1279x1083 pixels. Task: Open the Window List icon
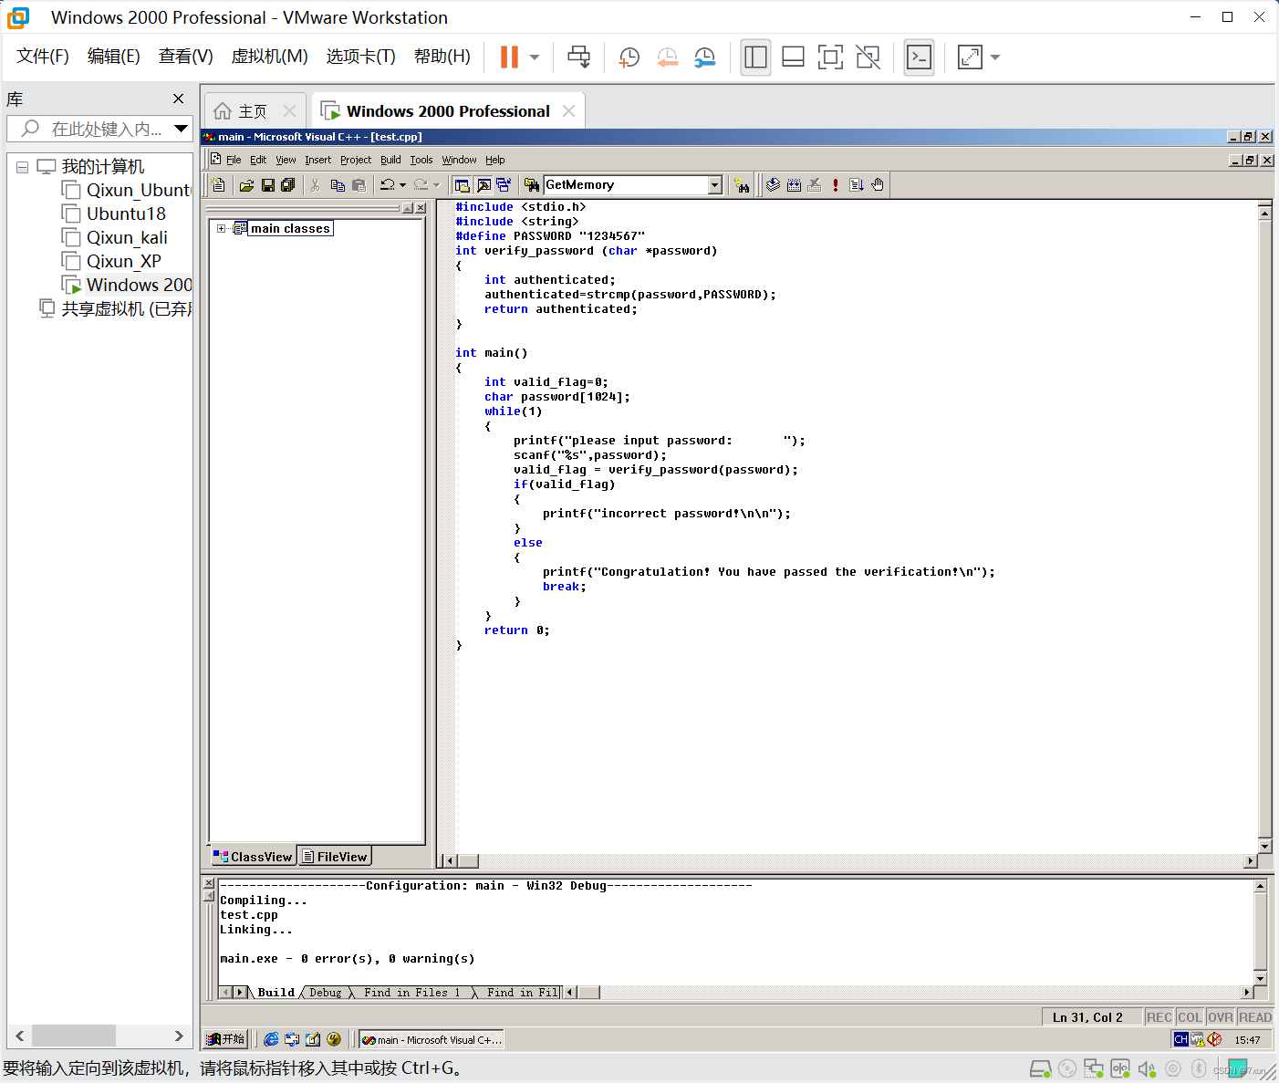(503, 185)
